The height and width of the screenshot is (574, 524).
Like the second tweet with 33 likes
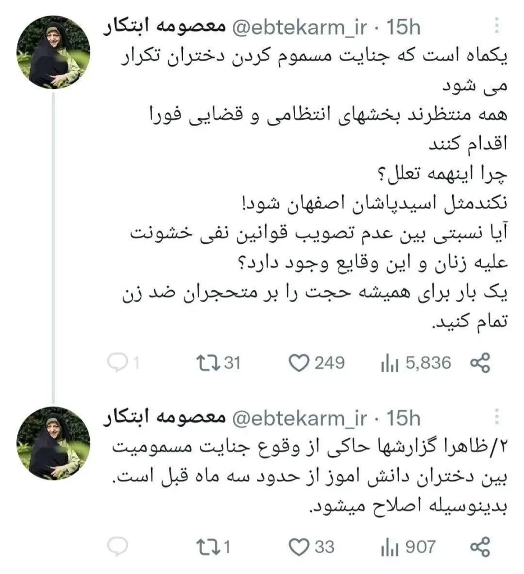point(311,547)
